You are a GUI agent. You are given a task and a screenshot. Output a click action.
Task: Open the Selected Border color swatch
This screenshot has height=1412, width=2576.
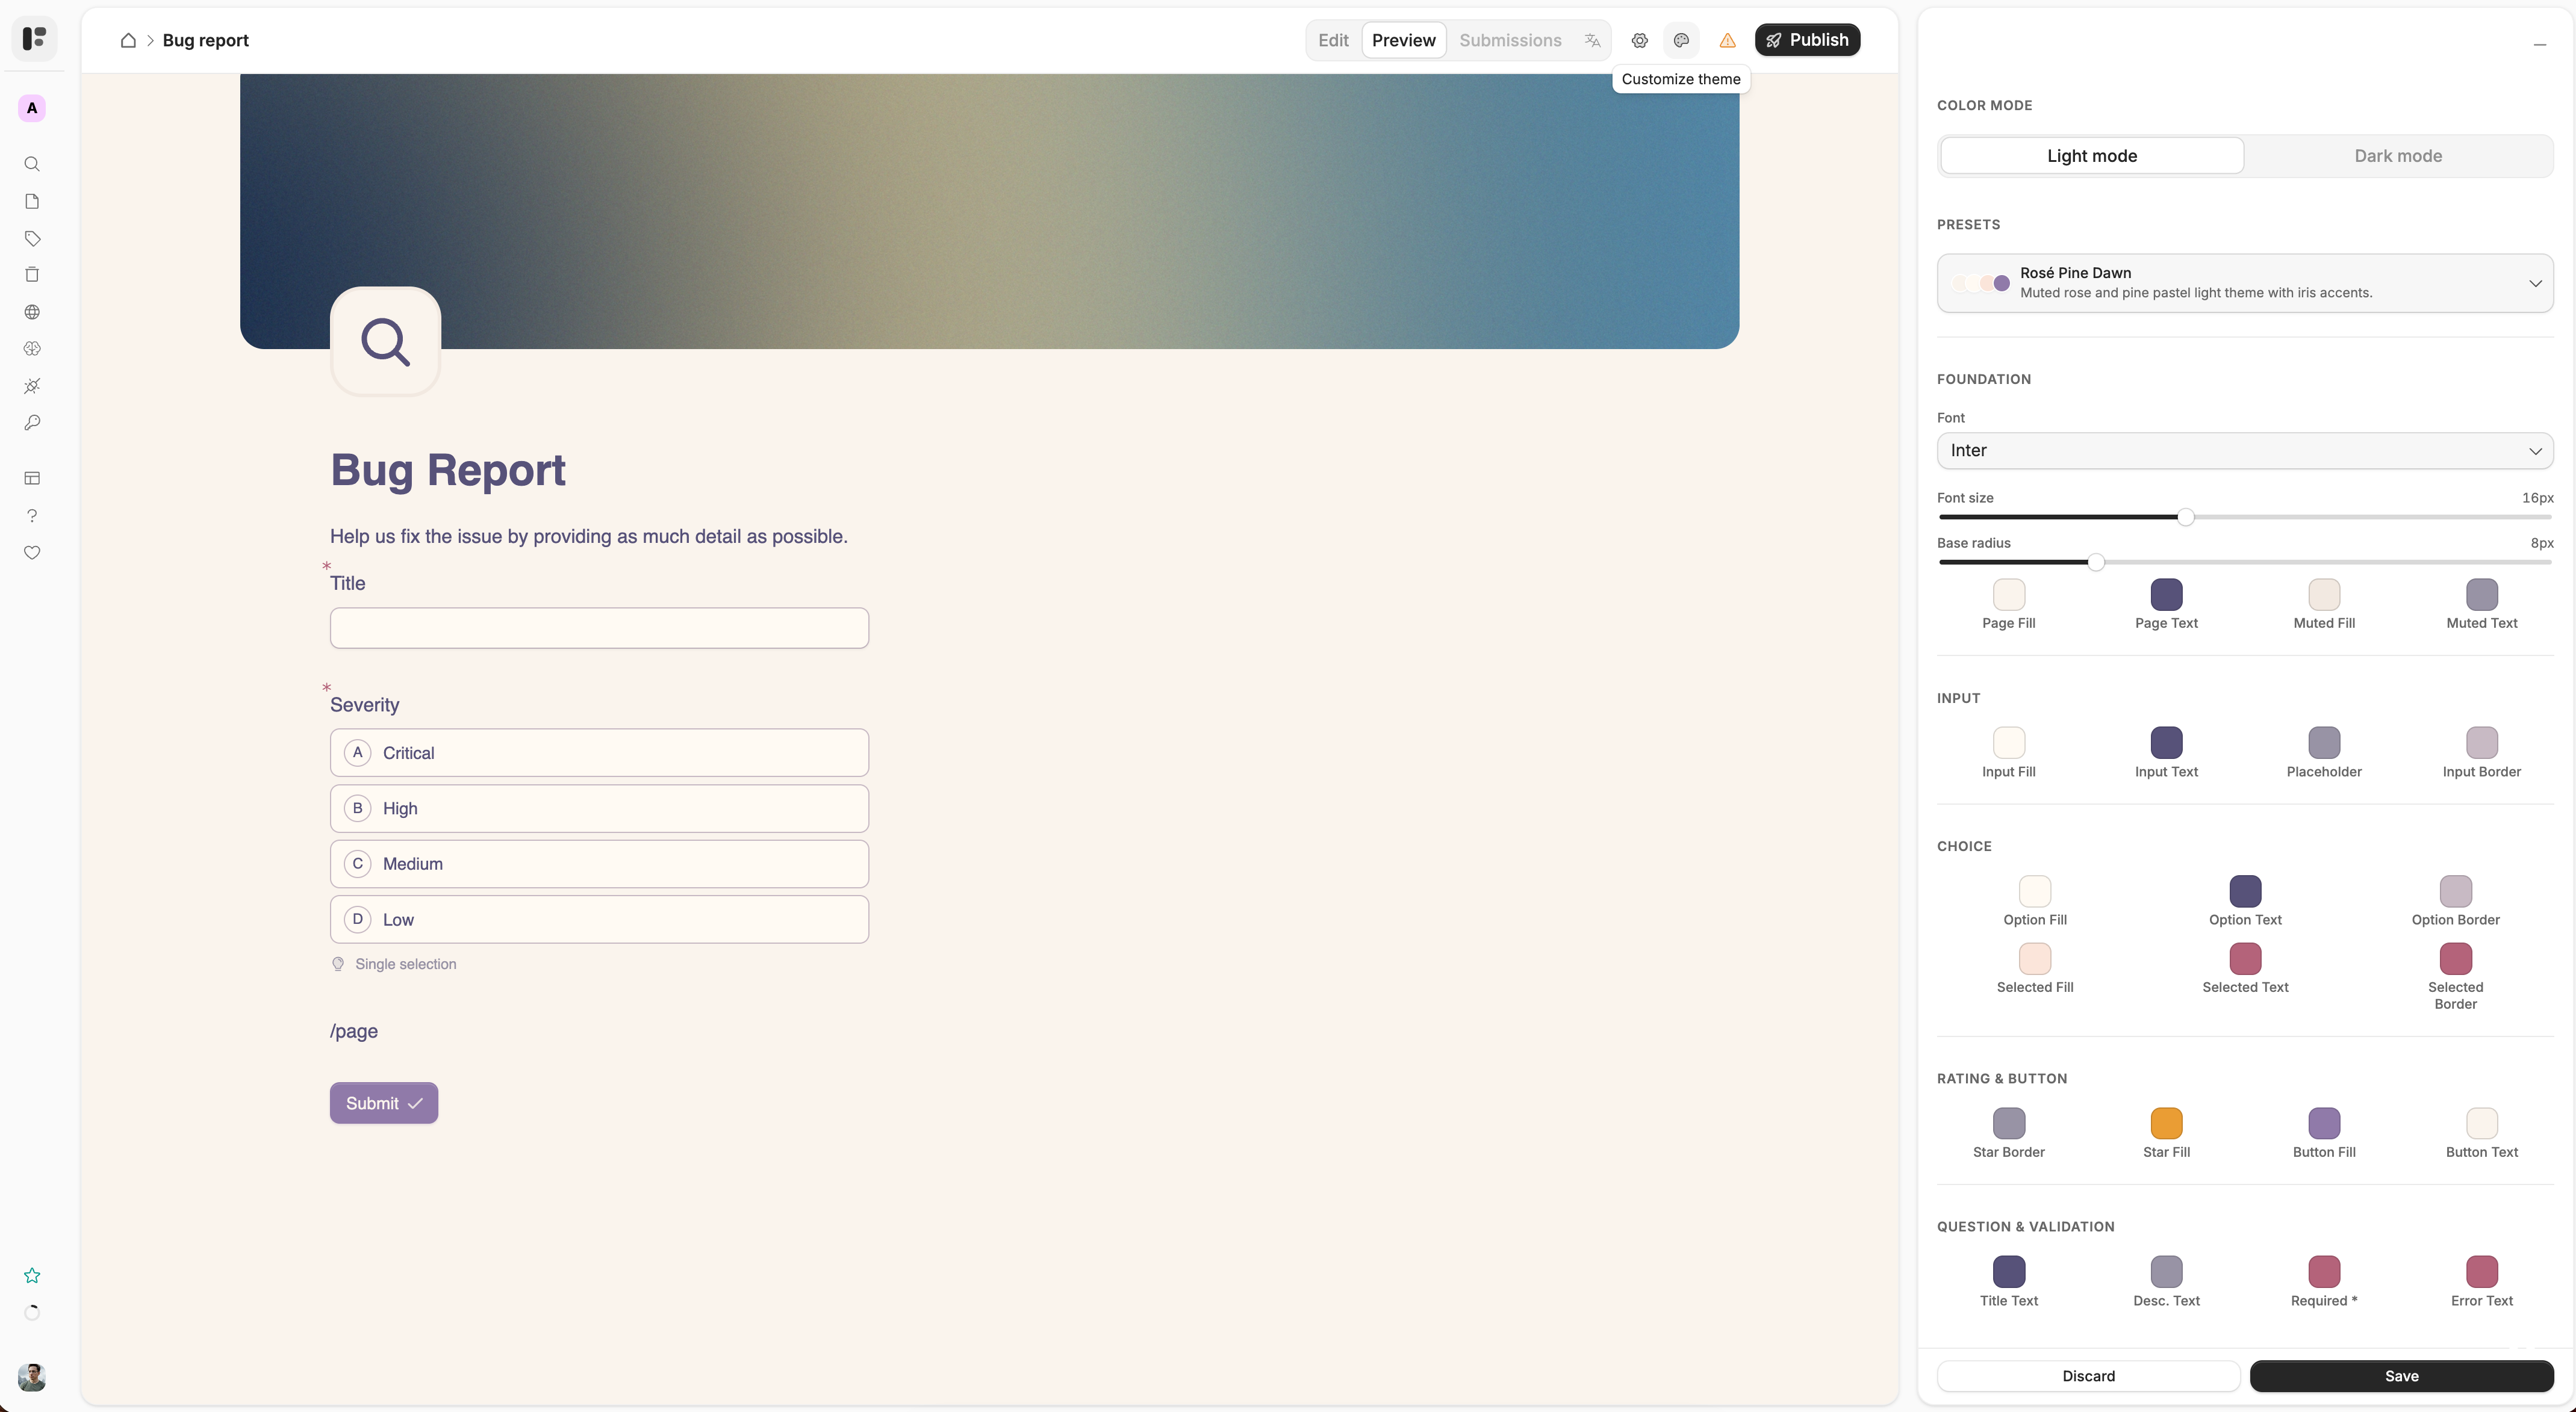click(2455, 958)
